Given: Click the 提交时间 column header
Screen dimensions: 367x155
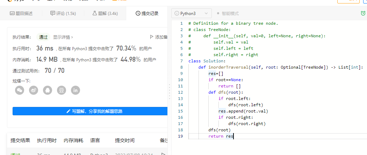Looking at the screenshot, I should (x=124, y=140).
